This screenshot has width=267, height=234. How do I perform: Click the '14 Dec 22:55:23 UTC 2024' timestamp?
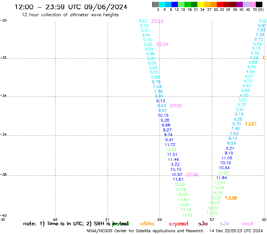(236, 231)
